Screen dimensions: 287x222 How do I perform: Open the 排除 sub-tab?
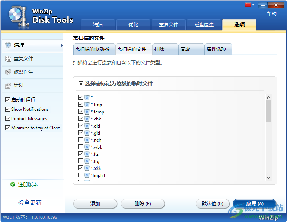pos(166,49)
